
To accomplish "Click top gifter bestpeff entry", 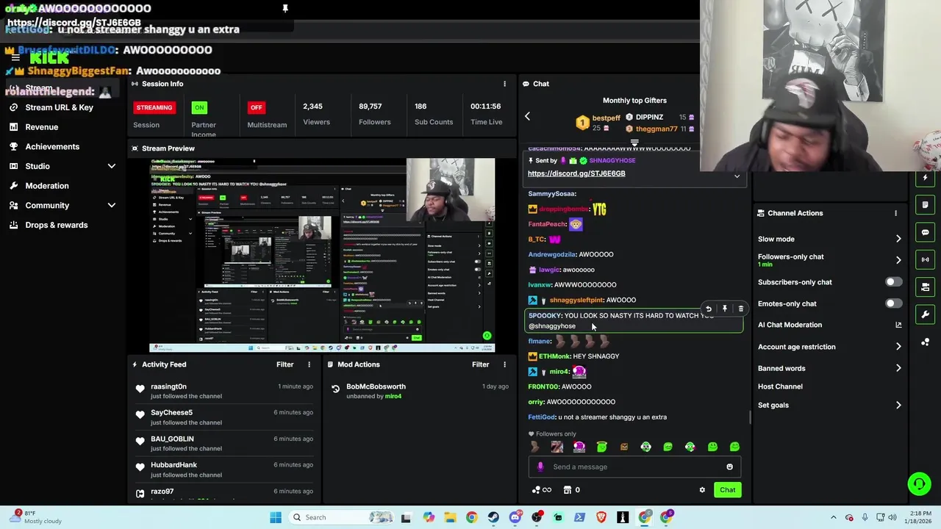I will (x=598, y=123).
